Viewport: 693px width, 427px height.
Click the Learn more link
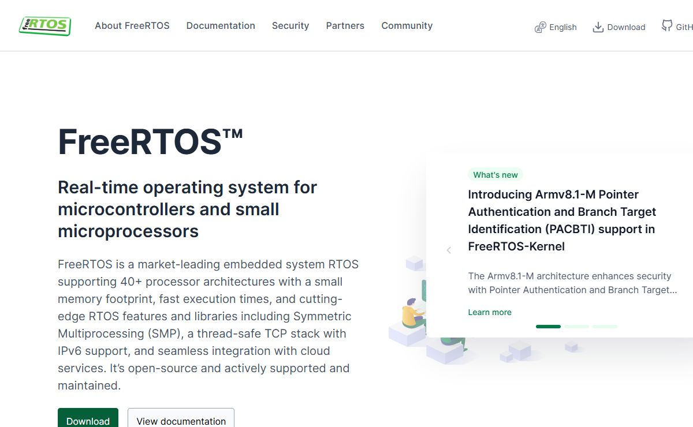pos(490,312)
